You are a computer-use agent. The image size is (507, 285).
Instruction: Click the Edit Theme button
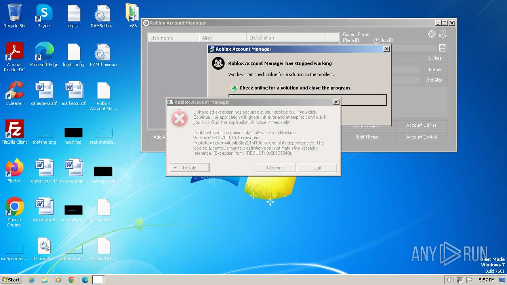click(x=368, y=137)
